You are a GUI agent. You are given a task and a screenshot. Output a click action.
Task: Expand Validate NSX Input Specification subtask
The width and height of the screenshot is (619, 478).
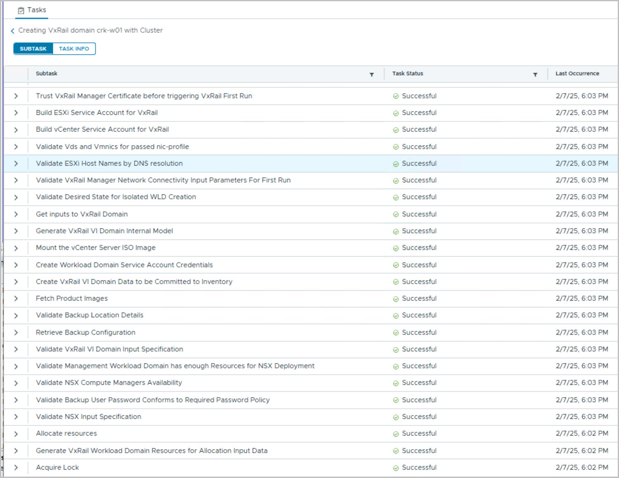click(x=16, y=417)
